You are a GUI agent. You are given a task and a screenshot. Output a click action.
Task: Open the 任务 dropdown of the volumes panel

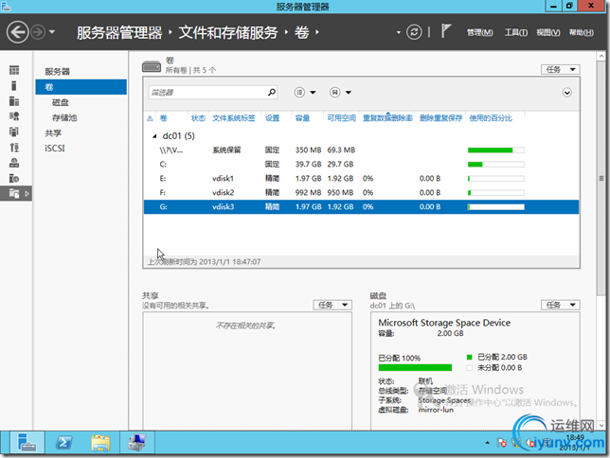tap(560, 70)
